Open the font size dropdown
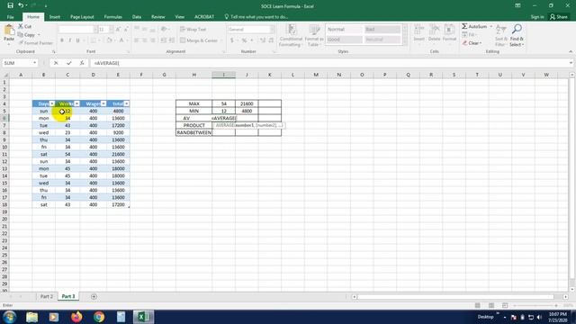The height and width of the screenshot is (324, 576). (111, 29)
